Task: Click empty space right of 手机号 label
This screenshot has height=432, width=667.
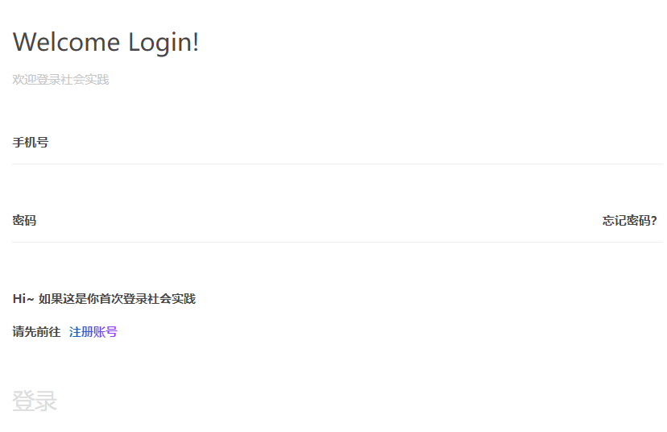Action: tap(355, 143)
